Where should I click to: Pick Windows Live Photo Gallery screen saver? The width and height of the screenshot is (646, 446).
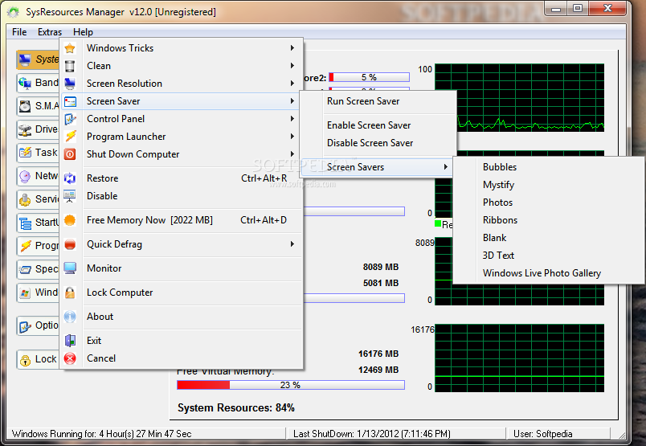pos(548,273)
